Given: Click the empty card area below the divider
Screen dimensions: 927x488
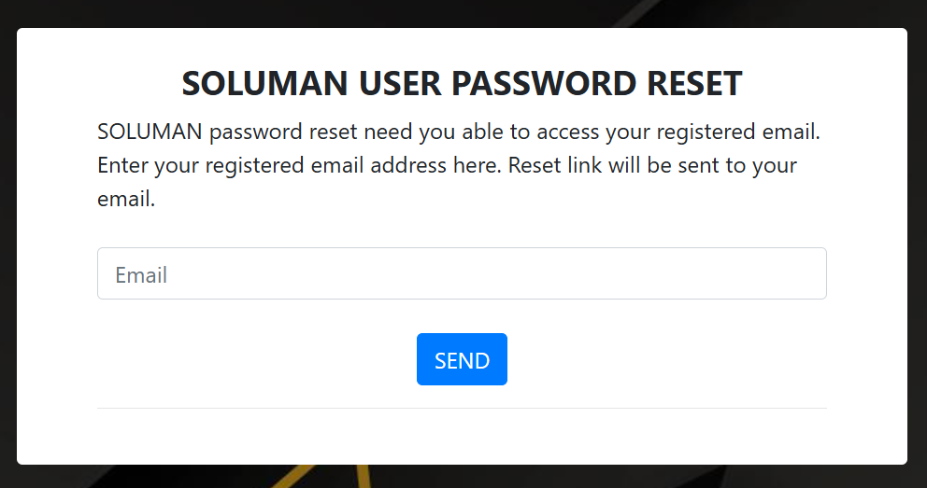Looking at the screenshot, I should (462, 437).
